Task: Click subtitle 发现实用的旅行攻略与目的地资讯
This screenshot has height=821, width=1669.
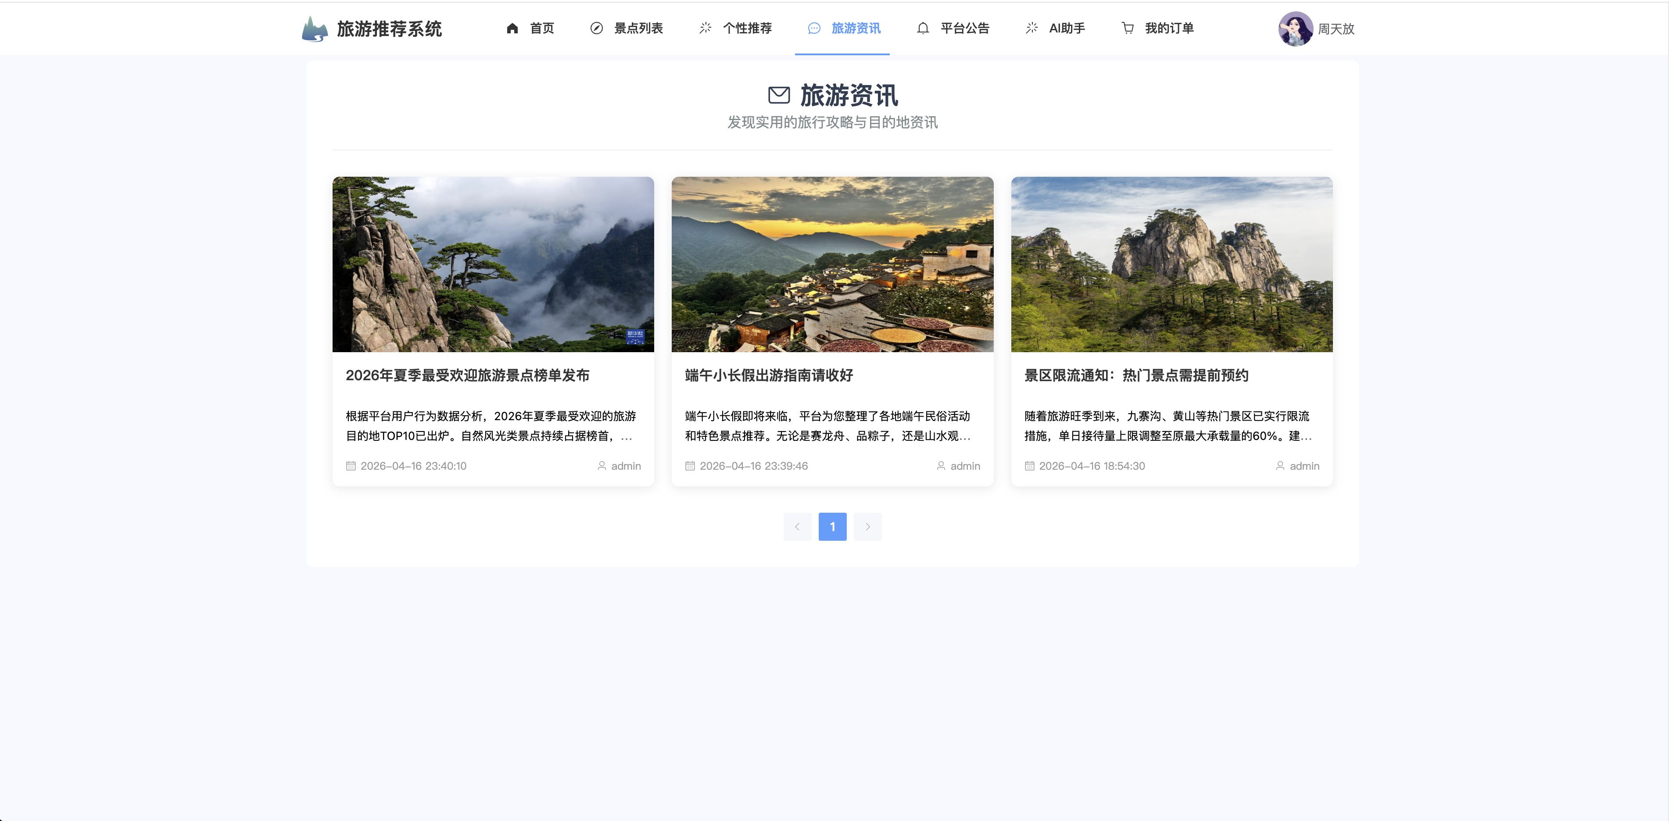Action: 833,122
